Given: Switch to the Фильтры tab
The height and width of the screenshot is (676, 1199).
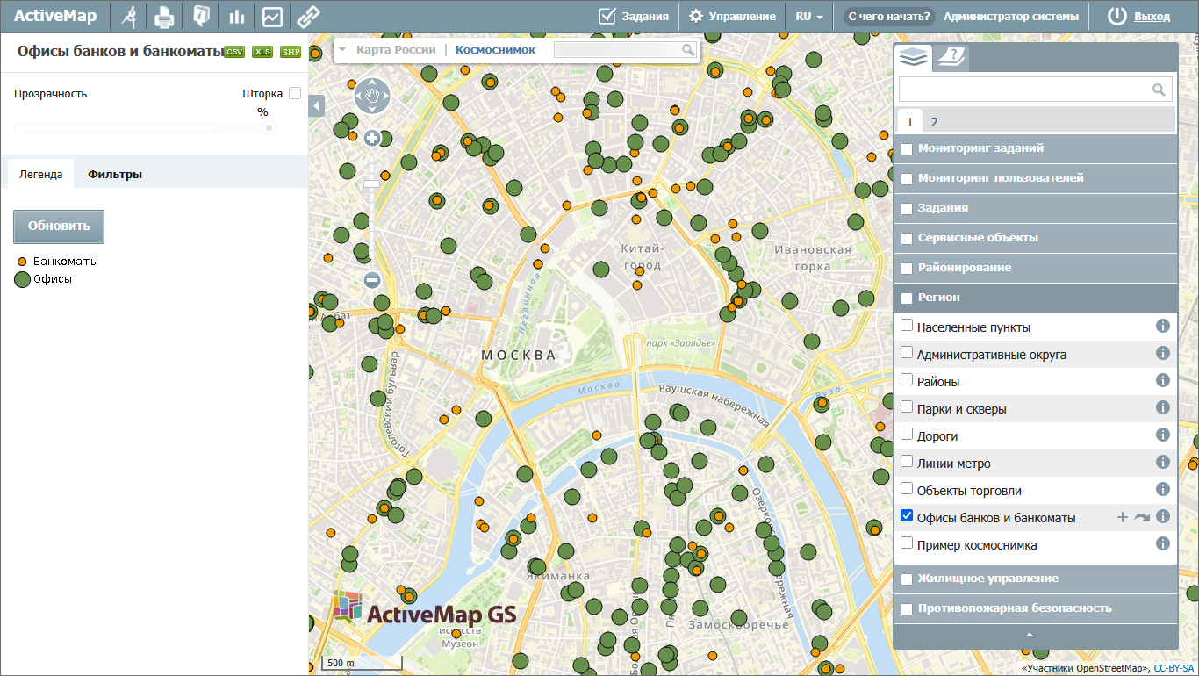Looking at the screenshot, I should pos(115,174).
